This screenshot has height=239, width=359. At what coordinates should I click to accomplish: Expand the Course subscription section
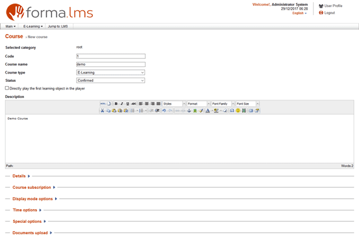pyautogui.click(x=32, y=188)
